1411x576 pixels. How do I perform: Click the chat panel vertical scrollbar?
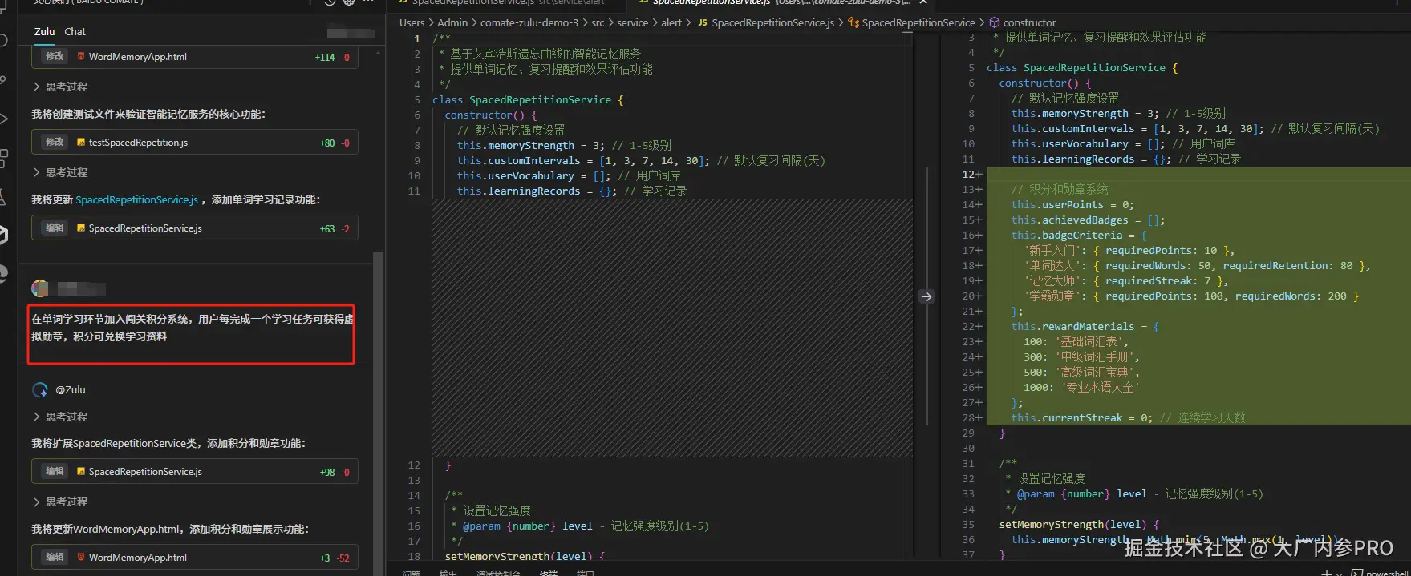pos(379,413)
